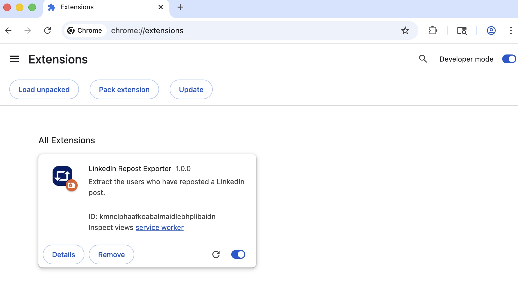Disable the LinkedIn Repost Exporter extension
Viewport: 518px width, 292px height.
238,254
